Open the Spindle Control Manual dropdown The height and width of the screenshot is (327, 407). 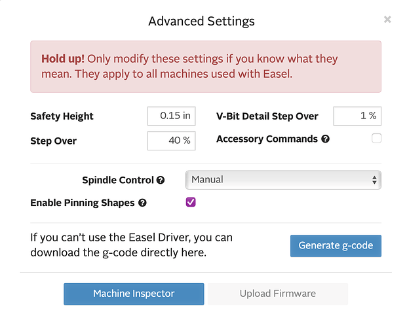pyautogui.click(x=282, y=179)
